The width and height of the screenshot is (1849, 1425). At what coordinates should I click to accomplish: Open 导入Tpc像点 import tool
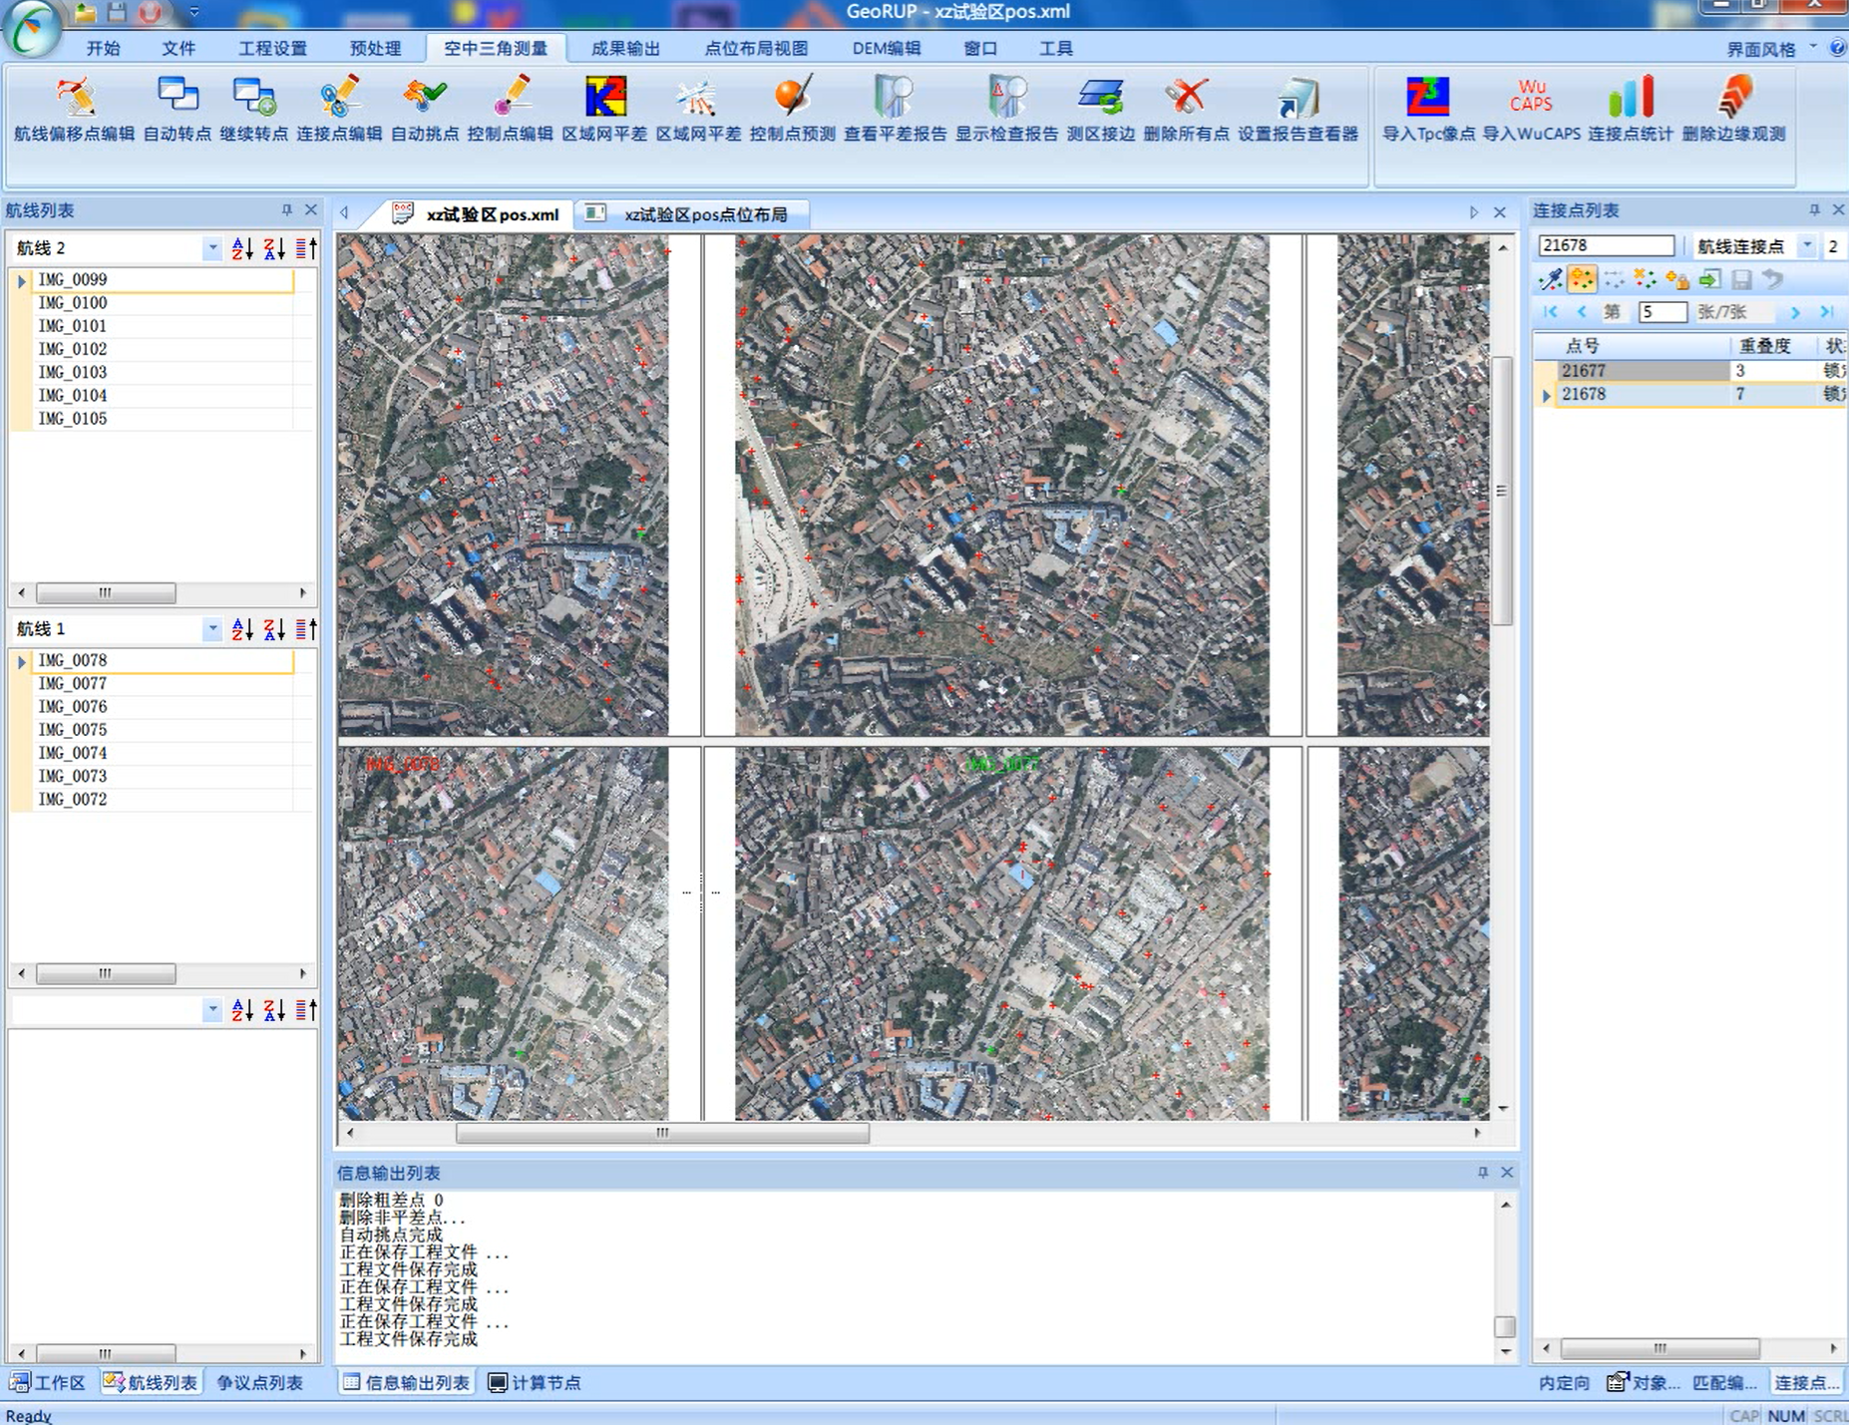(x=1428, y=108)
